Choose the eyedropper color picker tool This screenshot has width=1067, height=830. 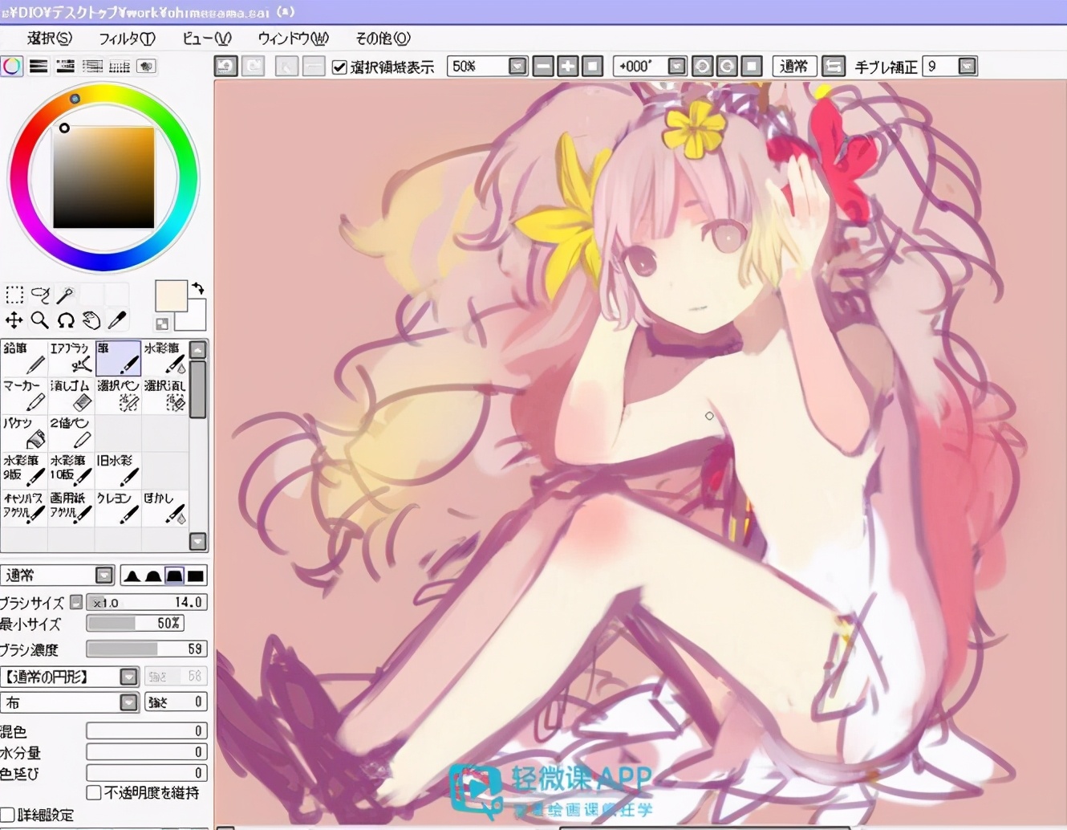(117, 320)
